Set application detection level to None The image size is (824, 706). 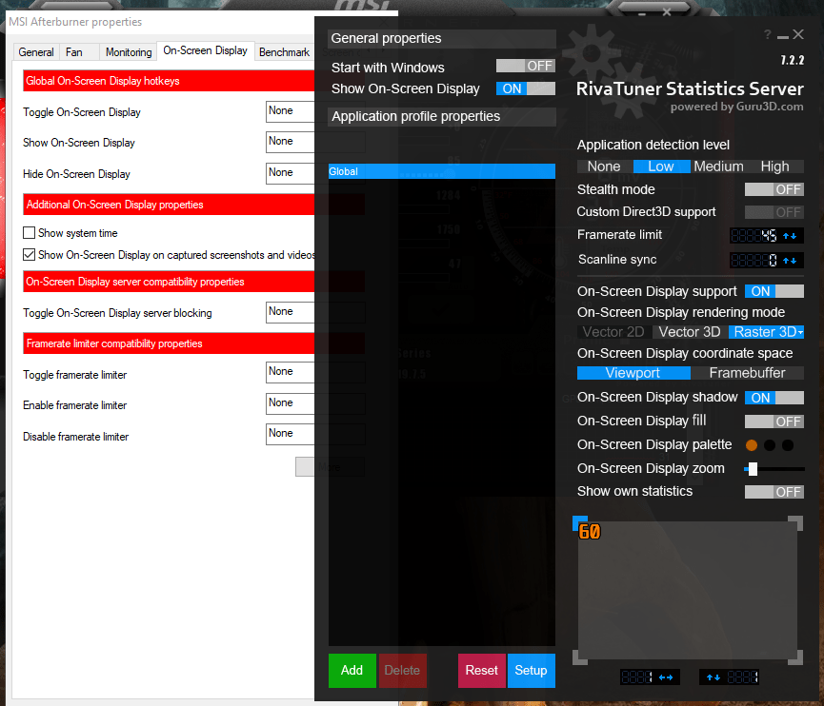(604, 167)
